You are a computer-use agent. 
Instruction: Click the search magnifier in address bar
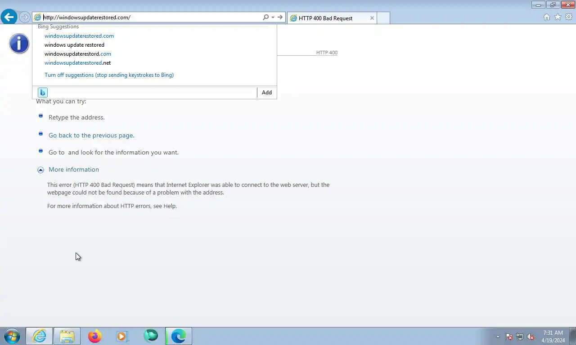tap(265, 17)
